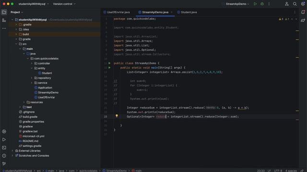Expand the repository package
The image size is (307, 172).
click(32, 78)
